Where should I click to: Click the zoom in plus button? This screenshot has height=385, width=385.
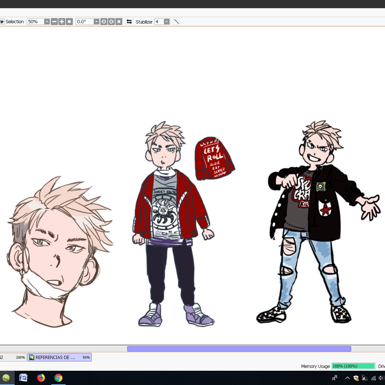[x=62, y=22]
